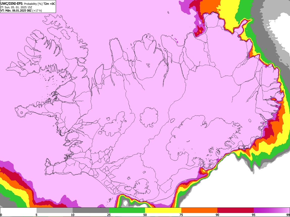Click the white 0–5% legend swatch
Image resolution: width=290 pixels, height=217 pixels.
18,210
